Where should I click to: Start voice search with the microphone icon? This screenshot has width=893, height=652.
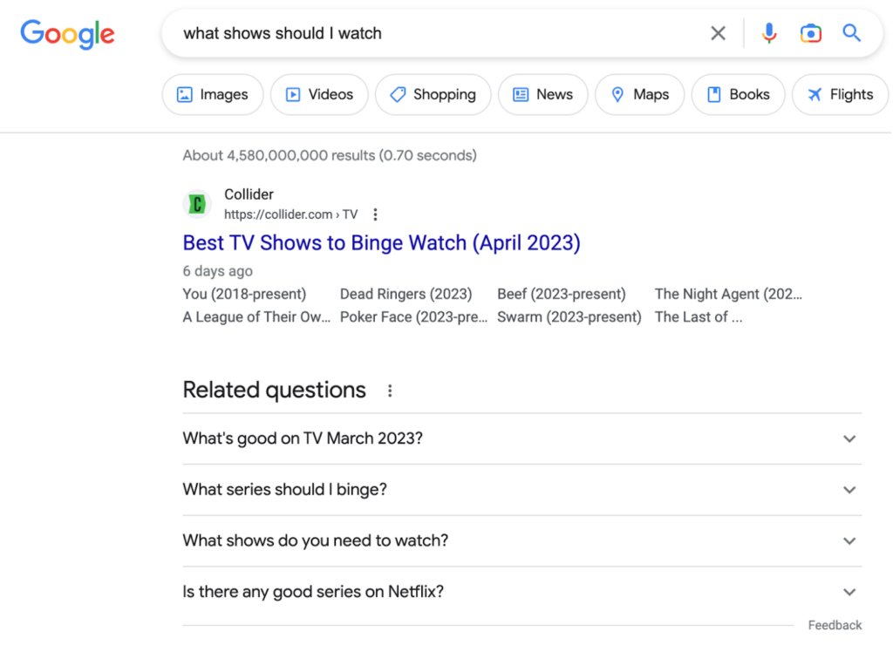point(769,34)
